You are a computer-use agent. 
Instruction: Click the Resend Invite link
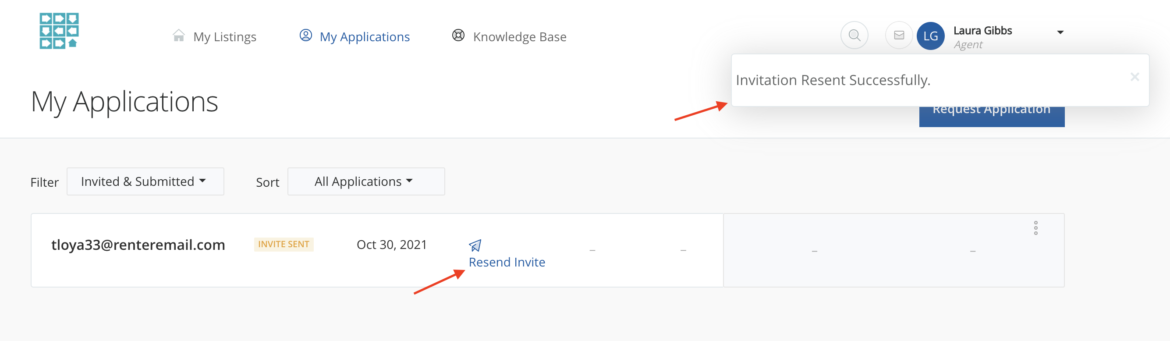[x=507, y=263]
